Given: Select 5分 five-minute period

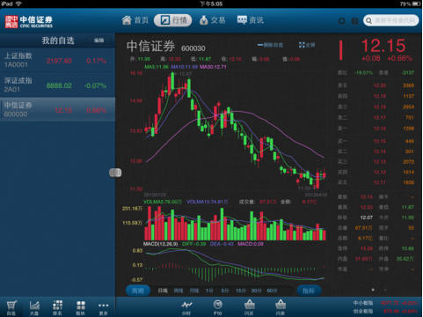Looking at the screenshot, I should pos(225,291).
